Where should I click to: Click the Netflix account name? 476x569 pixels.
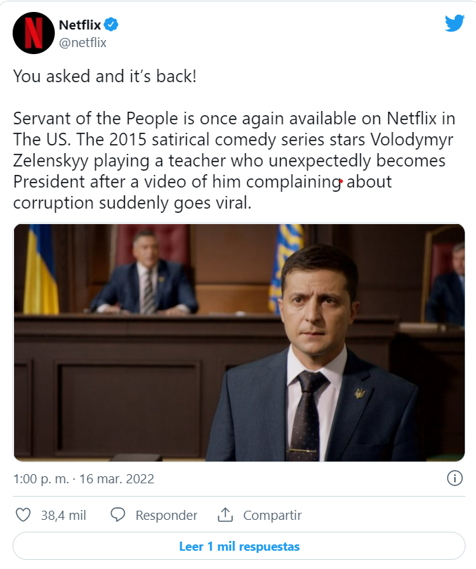[80, 25]
